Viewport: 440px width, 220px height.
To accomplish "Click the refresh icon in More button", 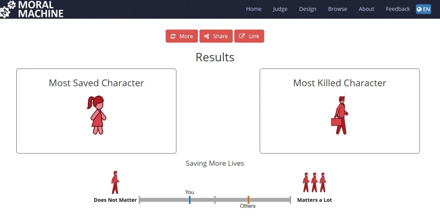I will (x=173, y=36).
